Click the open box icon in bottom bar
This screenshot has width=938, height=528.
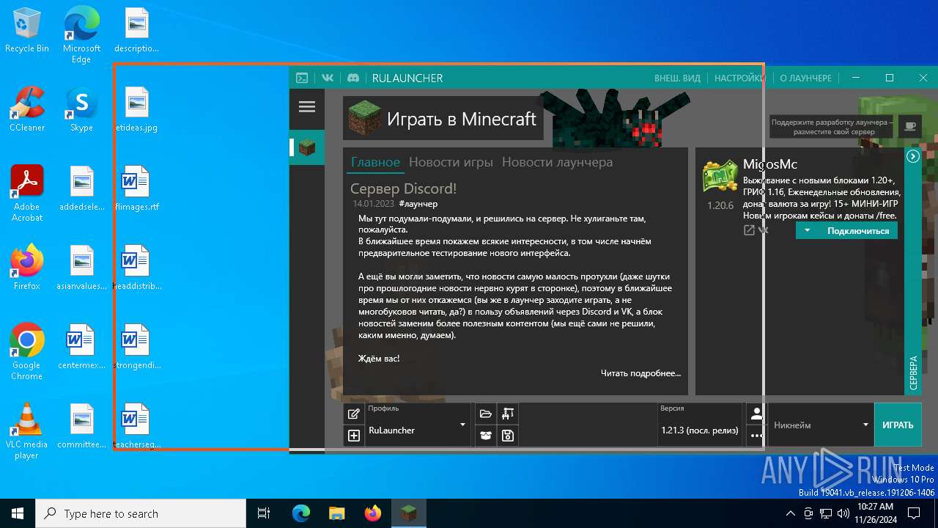pyautogui.click(x=485, y=436)
